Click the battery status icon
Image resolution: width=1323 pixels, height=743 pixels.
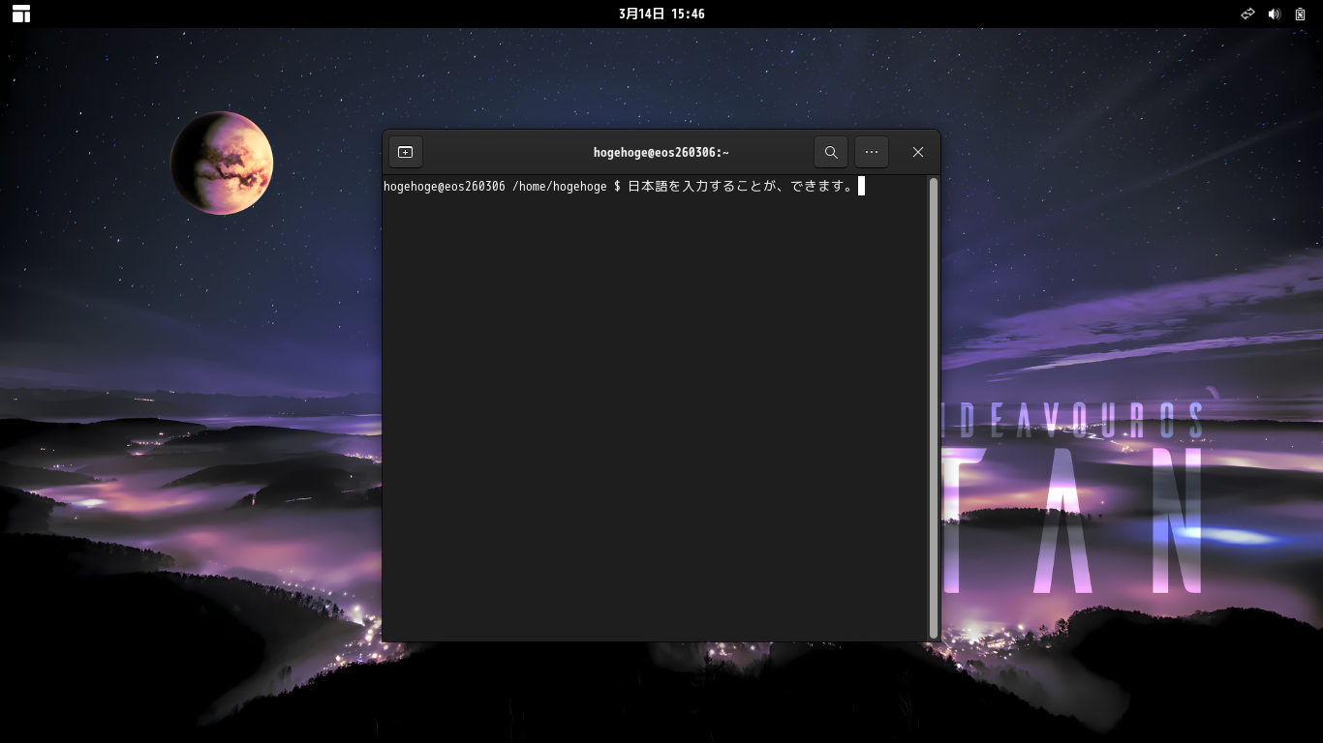(1301, 14)
